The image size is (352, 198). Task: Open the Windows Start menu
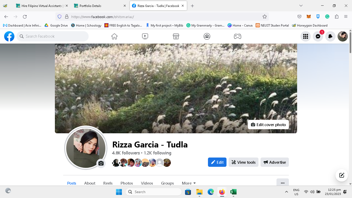pos(119,192)
